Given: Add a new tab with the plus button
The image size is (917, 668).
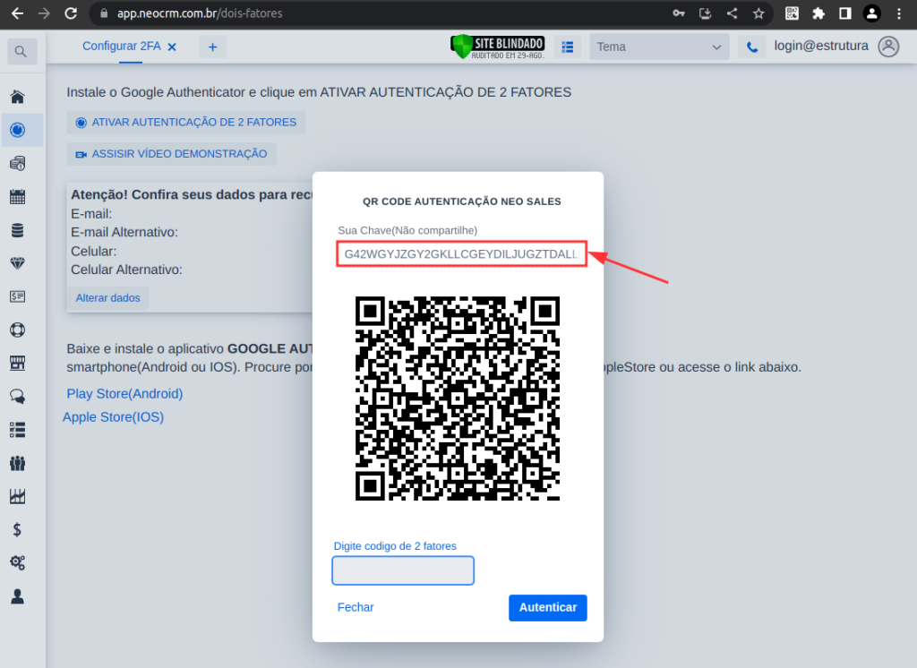Looking at the screenshot, I should pos(212,47).
